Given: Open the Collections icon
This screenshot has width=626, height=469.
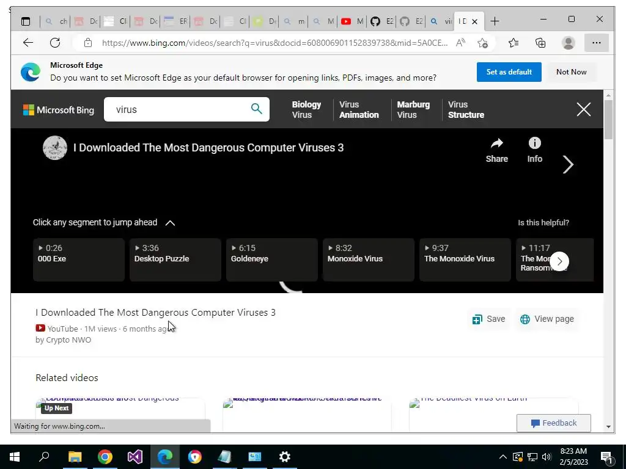Looking at the screenshot, I should tap(540, 43).
